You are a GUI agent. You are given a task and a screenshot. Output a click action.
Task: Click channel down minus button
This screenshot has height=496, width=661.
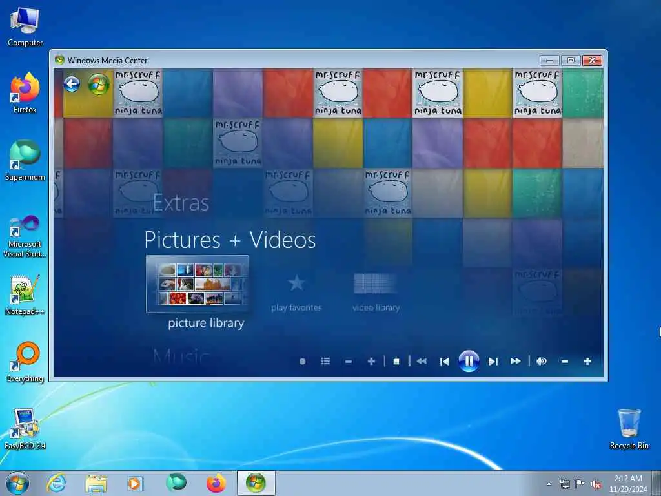(x=348, y=362)
